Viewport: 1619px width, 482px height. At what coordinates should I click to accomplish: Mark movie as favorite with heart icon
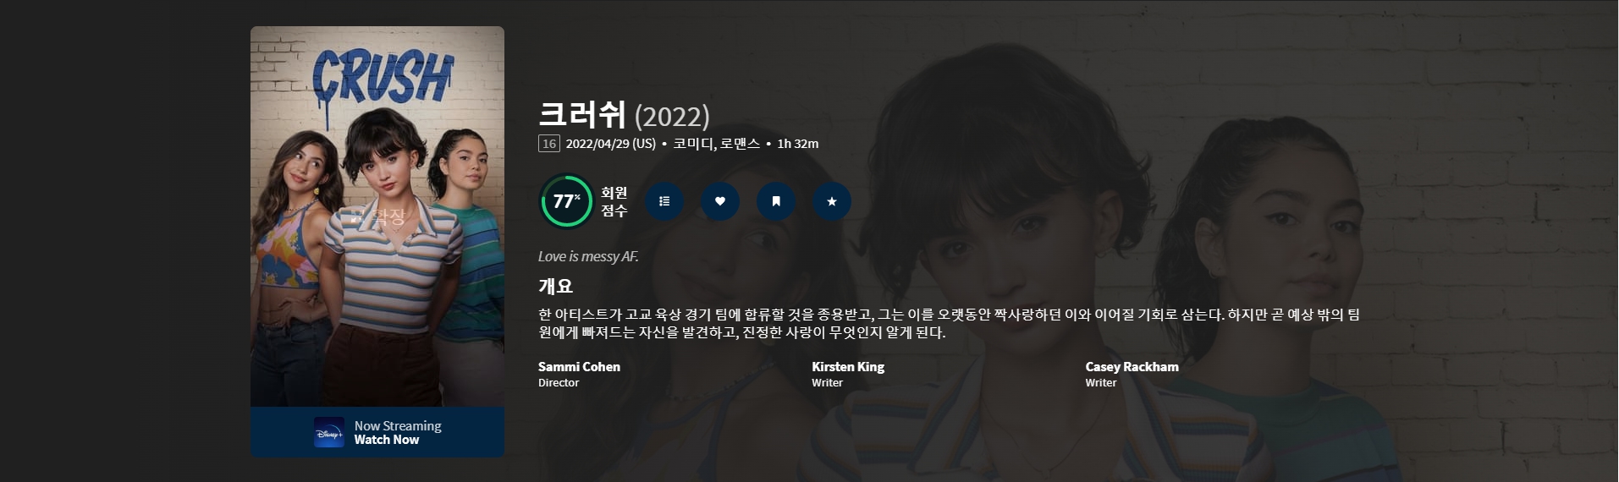pos(720,201)
